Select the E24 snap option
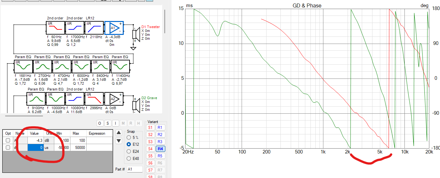The width and height of the screenshot is (440, 178). pos(129,151)
